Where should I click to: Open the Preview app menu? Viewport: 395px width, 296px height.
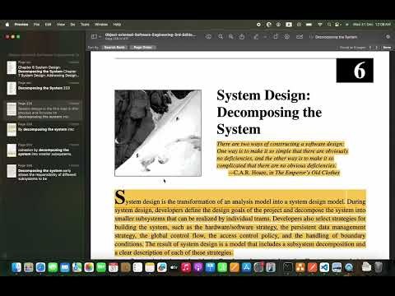21,25
